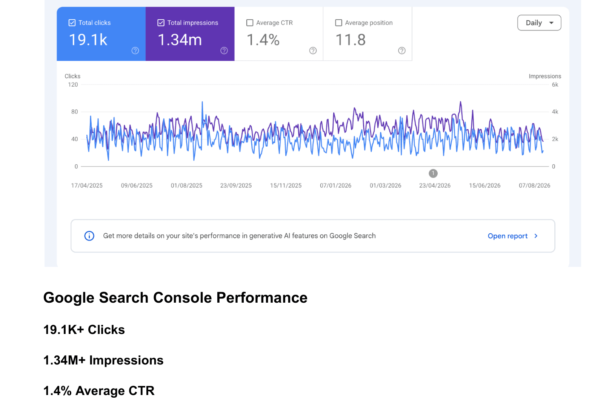Open help icon on Total impressions card
The width and height of the screenshot is (606, 415).
coord(224,51)
